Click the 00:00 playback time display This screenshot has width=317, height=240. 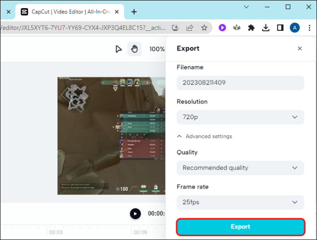pos(156,213)
